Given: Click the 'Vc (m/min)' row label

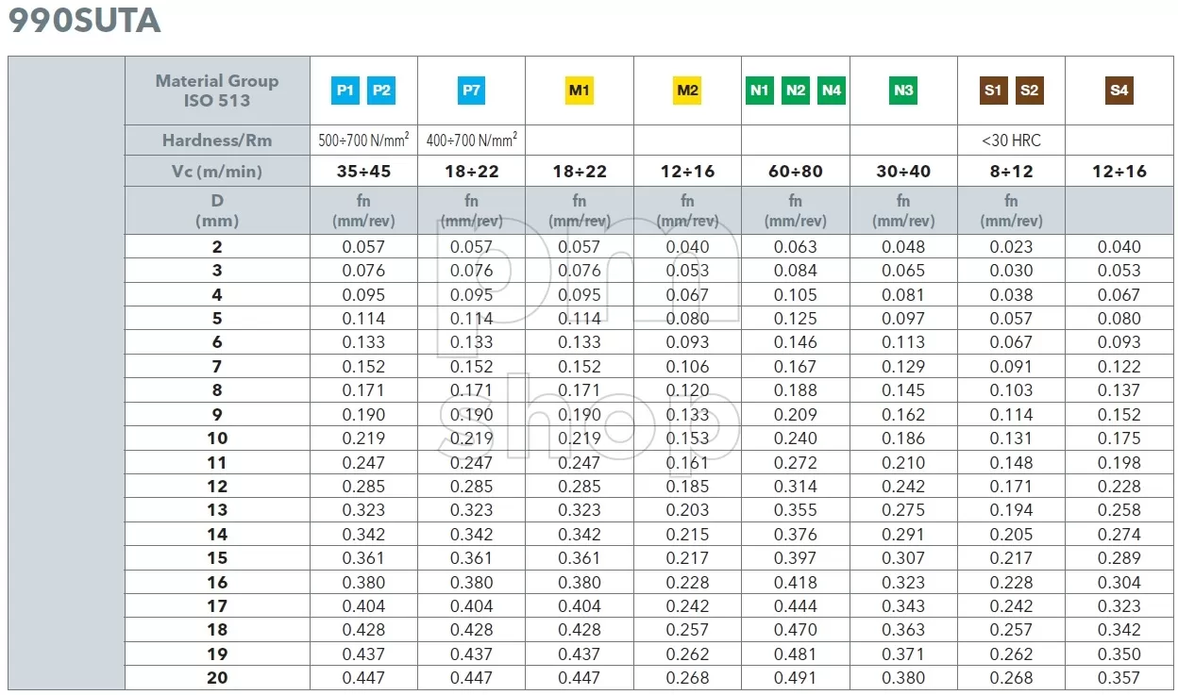Looking at the screenshot, I should [217, 172].
